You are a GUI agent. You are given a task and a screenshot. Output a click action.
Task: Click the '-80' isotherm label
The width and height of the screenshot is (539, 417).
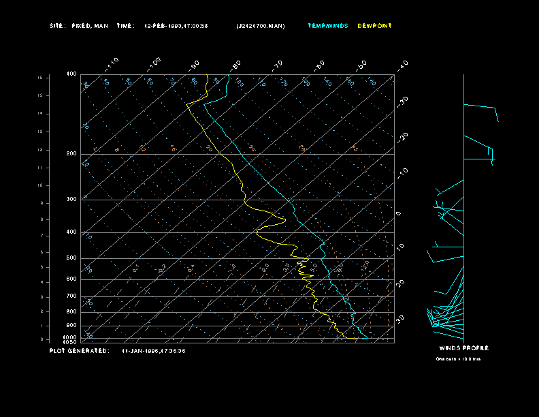pos(235,65)
